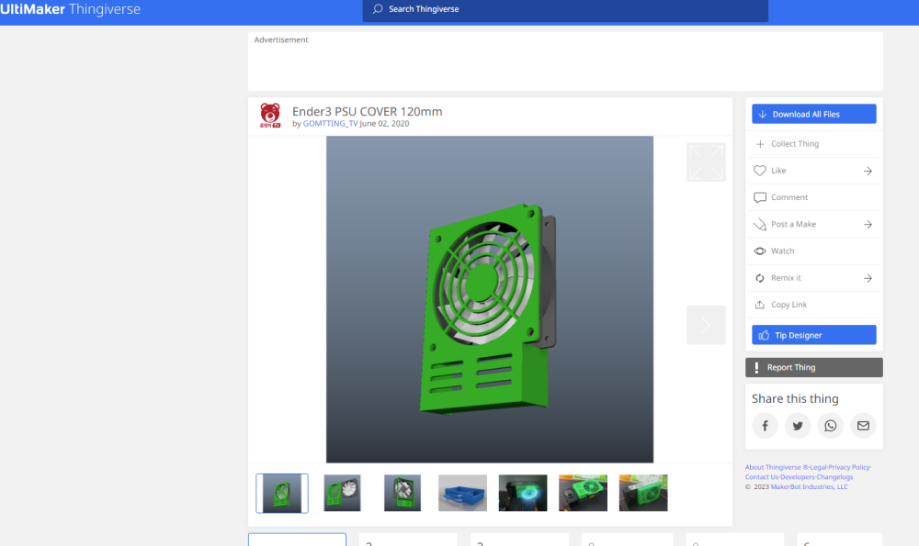
Task: Share this thing on Twitter
Action: click(798, 426)
